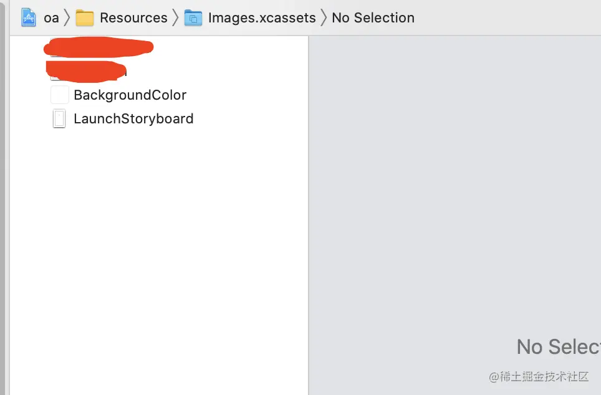Click the divider between list and detail pane
Viewport: 601px width, 395px height.
(309, 212)
